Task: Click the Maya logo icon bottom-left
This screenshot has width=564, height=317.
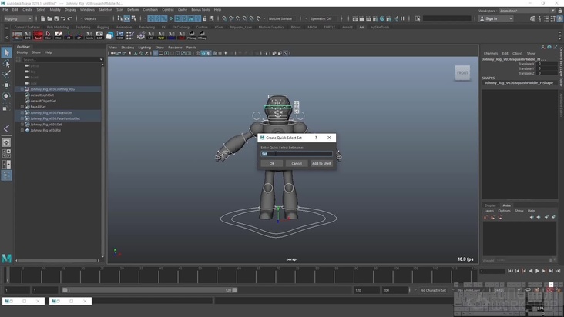Action: coord(7,259)
